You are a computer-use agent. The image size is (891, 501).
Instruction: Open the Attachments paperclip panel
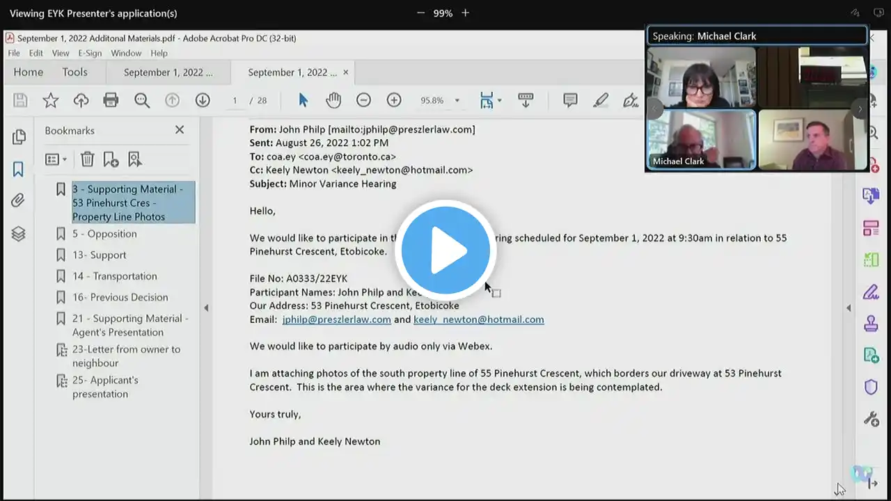(x=18, y=201)
